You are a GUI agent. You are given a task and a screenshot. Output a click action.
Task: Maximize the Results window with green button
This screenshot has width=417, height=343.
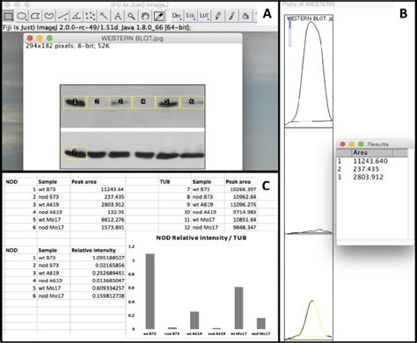click(x=361, y=144)
